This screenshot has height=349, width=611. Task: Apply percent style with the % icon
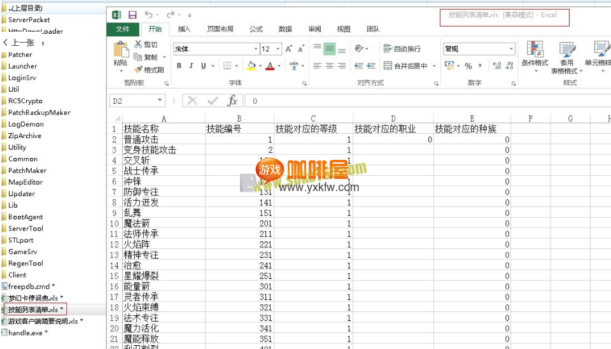[468, 66]
